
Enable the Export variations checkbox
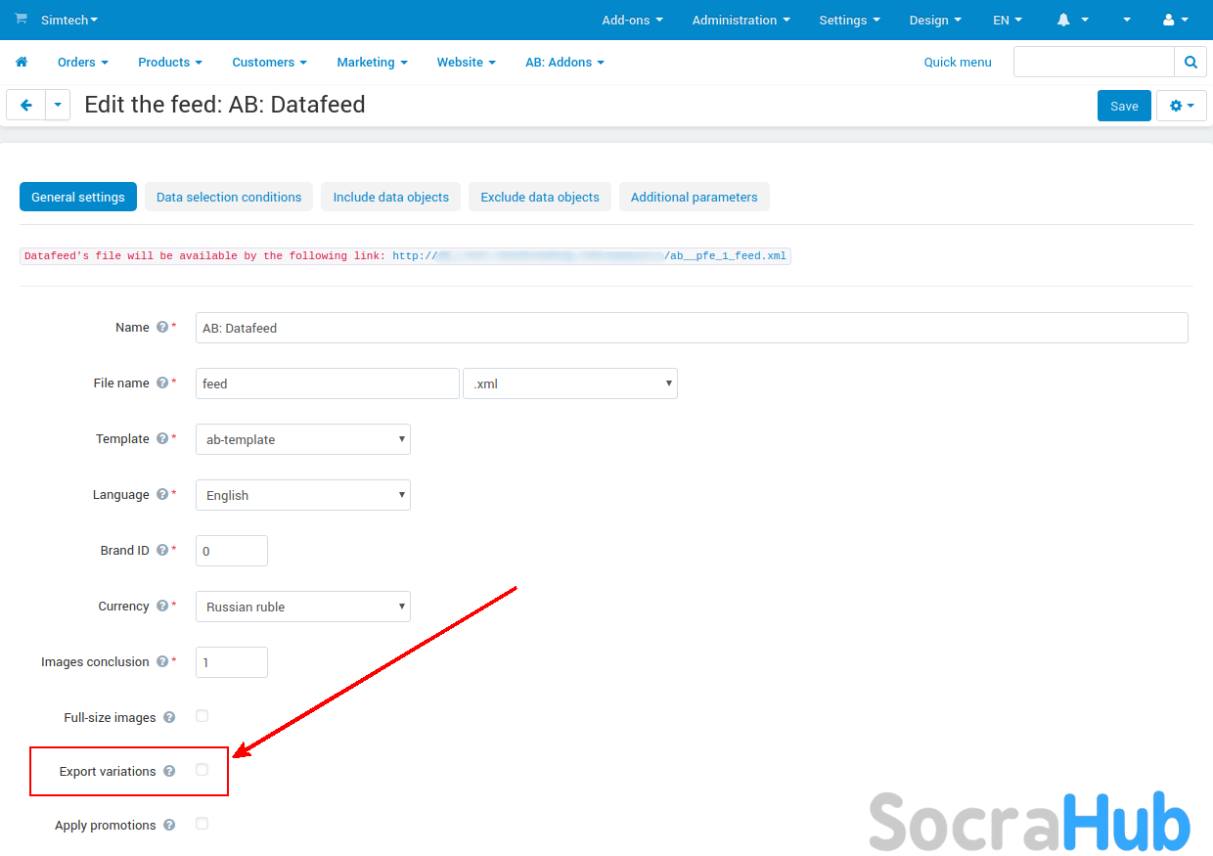[202, 770]
